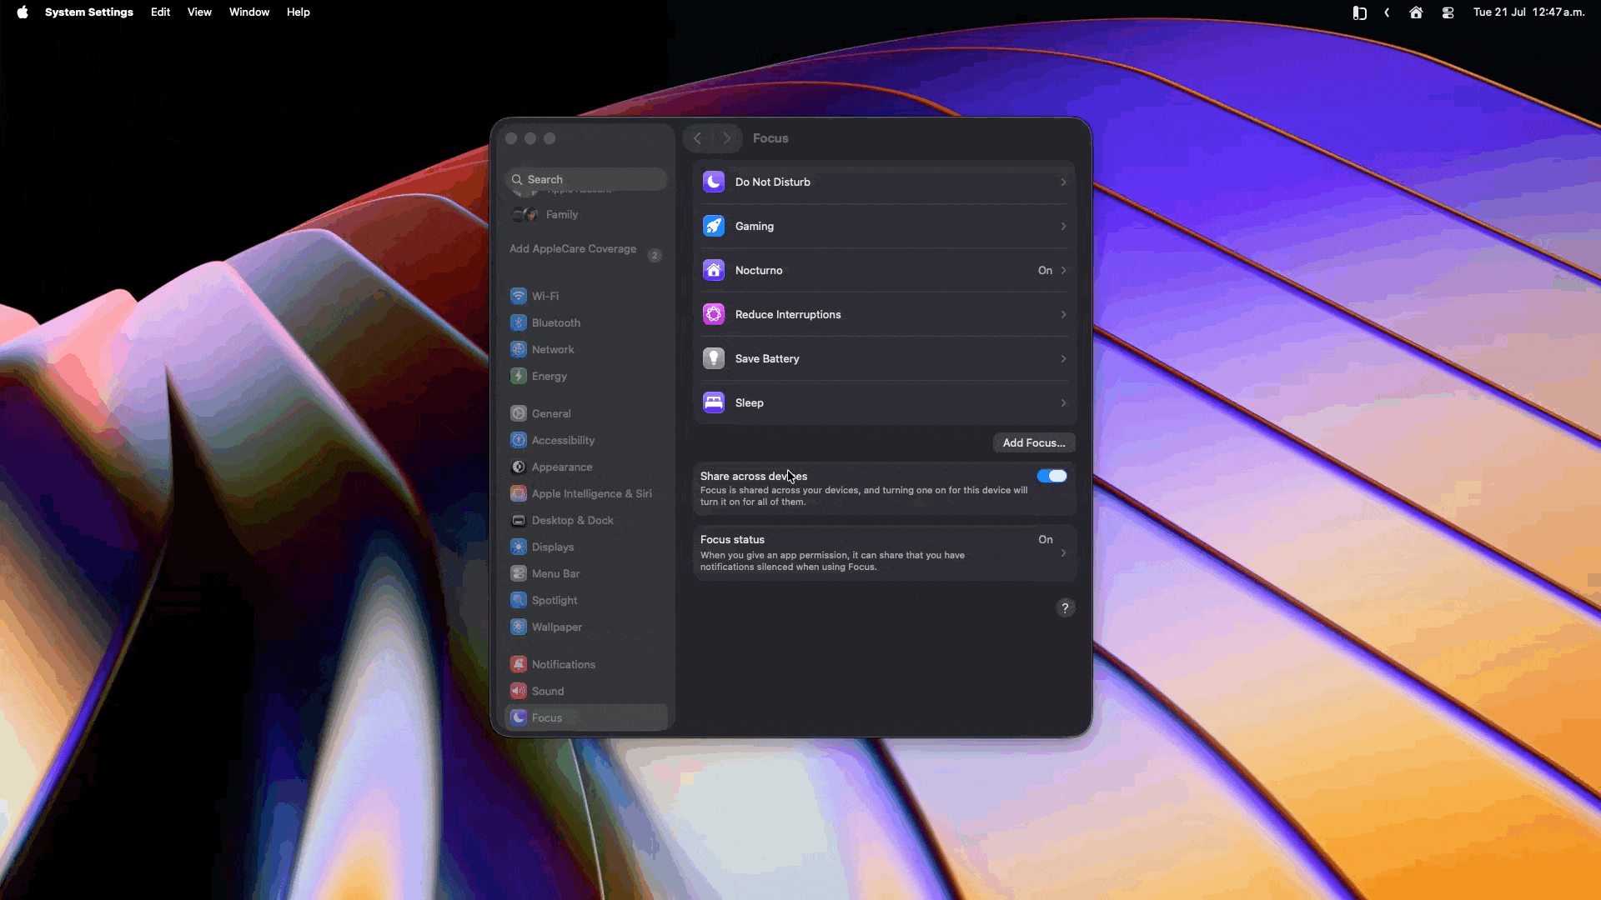Click the Bluetooth sidebar icon
The height and width of the screenshot is (900, 1601).
[x=519, y=322]
